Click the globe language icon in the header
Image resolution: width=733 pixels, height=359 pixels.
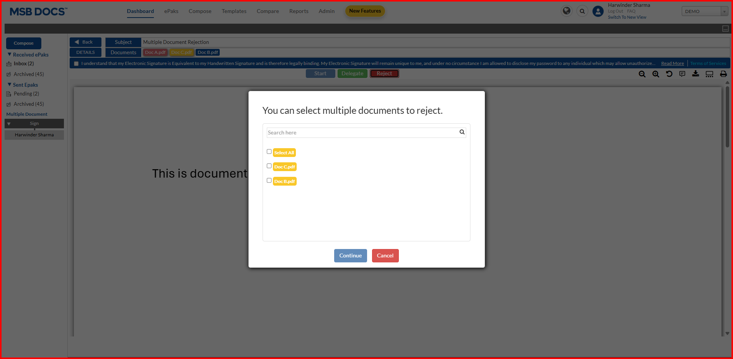(x=566, y=11)
